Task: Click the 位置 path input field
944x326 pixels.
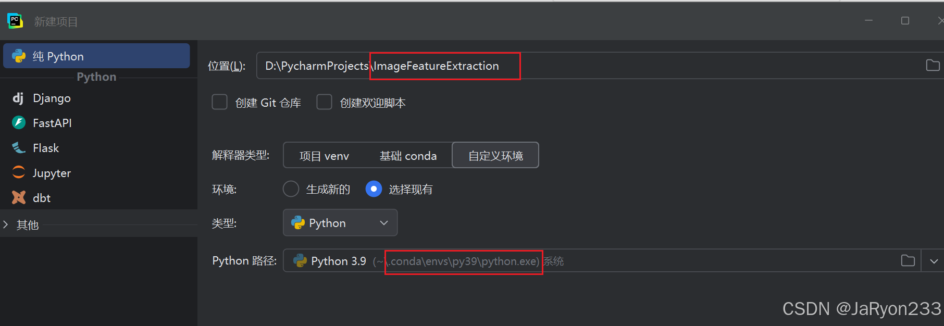Action: click(600, 66)
